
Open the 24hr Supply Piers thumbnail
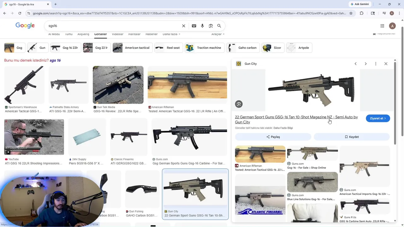coord(86,137)
